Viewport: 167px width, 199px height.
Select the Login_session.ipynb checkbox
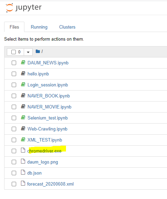(x=14, y=85)
